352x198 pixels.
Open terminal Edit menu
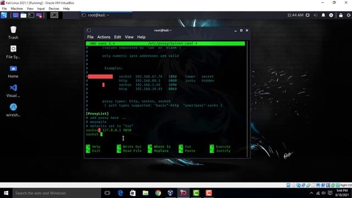click(117, 37)
